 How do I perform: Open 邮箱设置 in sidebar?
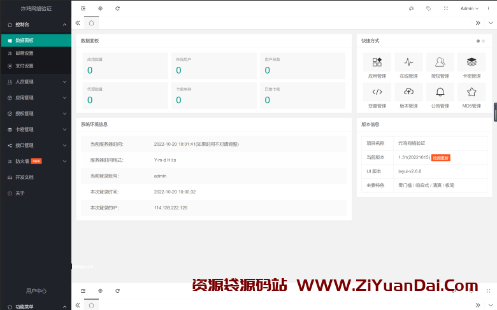coord(36,53)
